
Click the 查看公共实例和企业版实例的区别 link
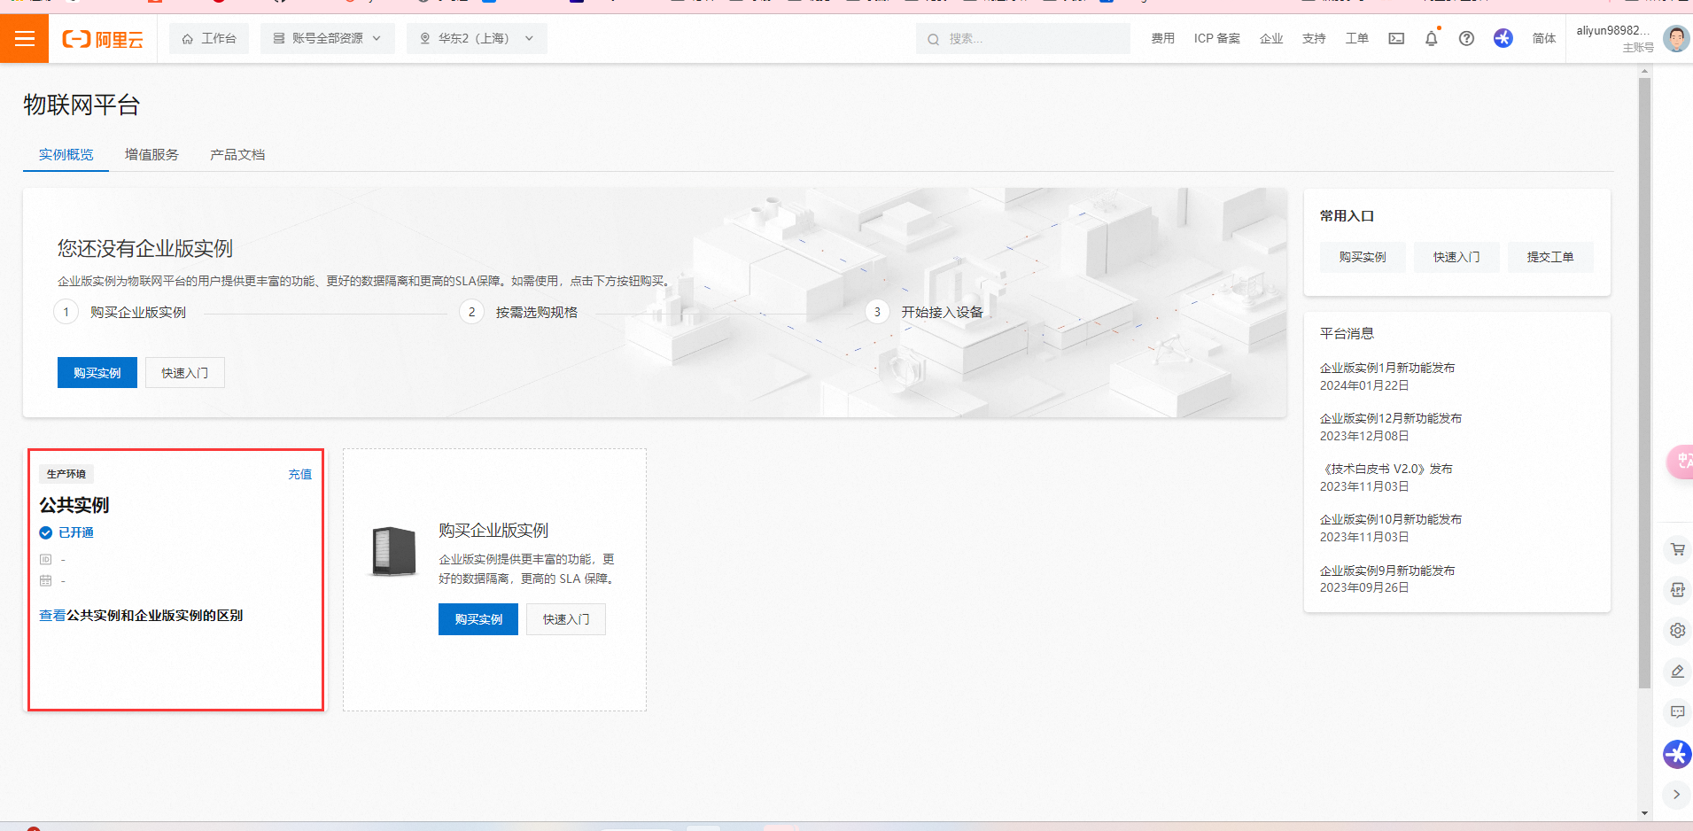141,616
